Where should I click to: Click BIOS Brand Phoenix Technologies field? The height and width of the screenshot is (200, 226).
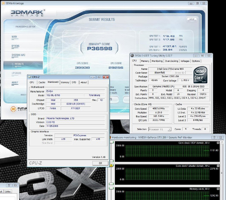75,118
